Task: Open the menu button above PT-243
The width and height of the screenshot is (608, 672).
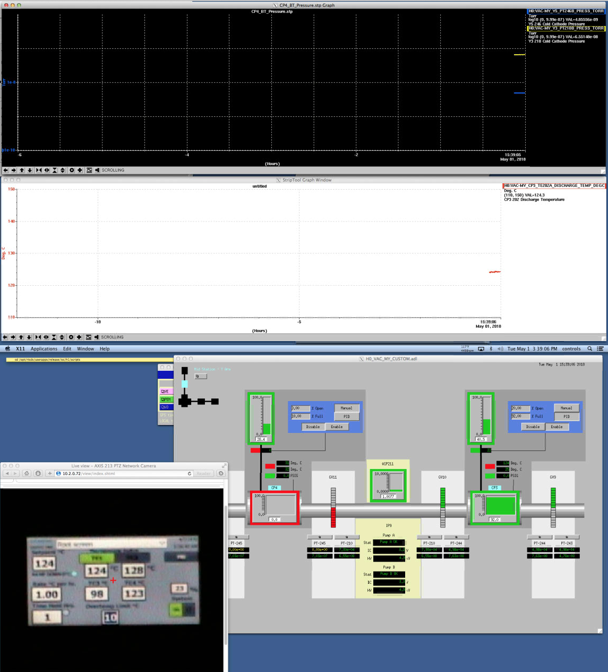Action: point(567,537)
